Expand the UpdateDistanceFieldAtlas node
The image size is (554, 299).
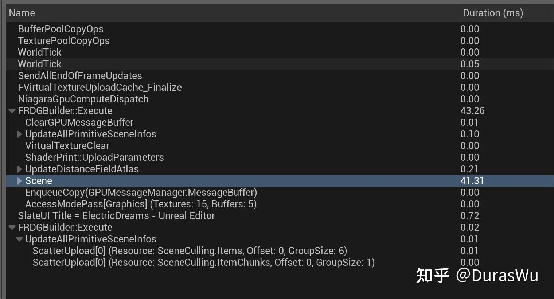(19, 169)
